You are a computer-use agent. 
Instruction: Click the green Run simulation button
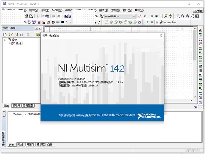pos(147,22)
